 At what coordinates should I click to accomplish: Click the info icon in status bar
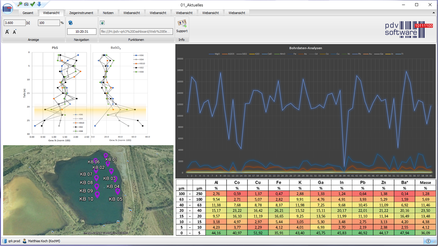(x=428, y=241)
